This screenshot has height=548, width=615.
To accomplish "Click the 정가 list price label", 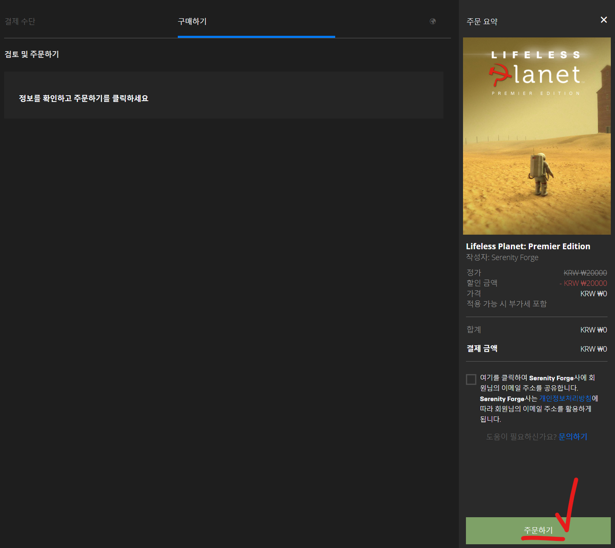I will (x=474, y=273).
